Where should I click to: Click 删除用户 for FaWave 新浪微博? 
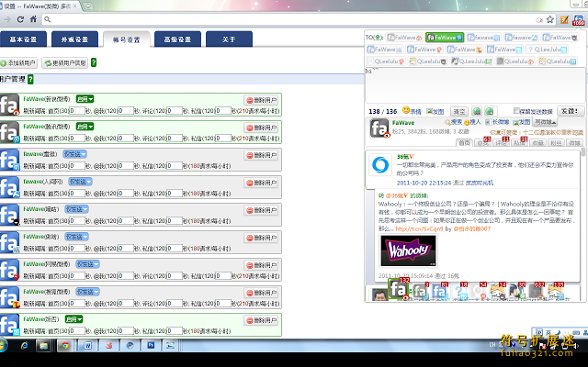(x=261, y=100)
